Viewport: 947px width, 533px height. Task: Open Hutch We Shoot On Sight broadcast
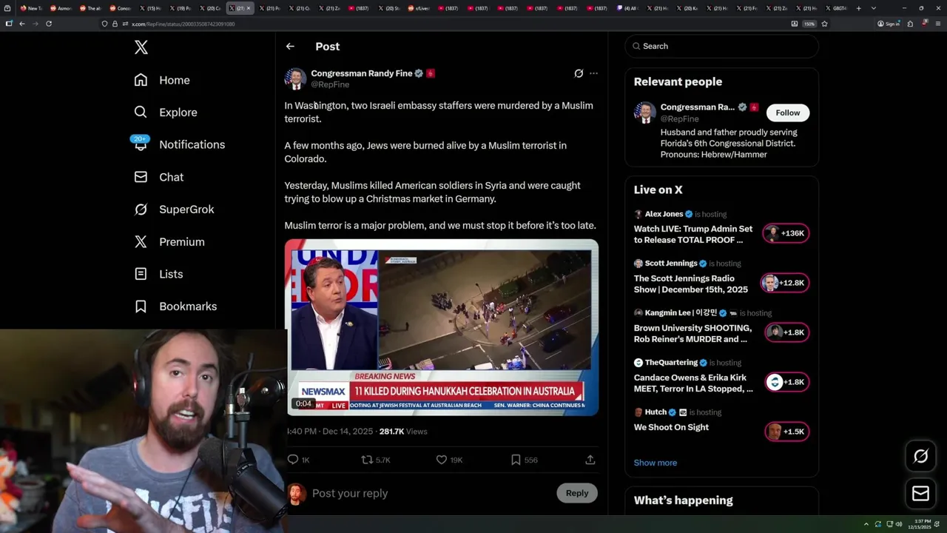point(671,427)
